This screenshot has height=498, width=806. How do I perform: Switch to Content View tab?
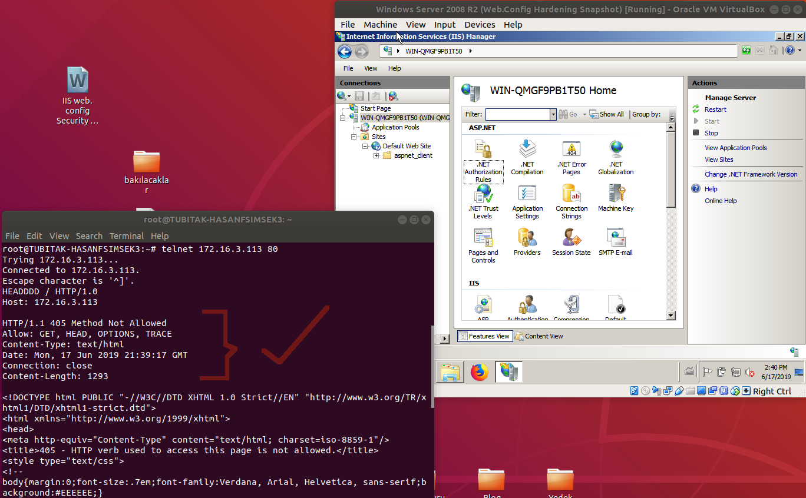pos(539,336)
